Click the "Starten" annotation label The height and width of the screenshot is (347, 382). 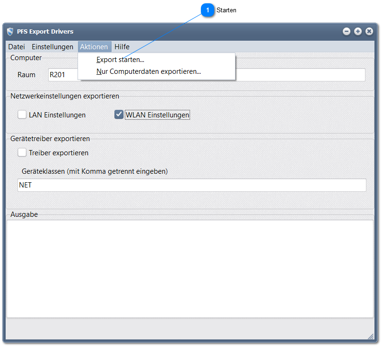(226, 10)
